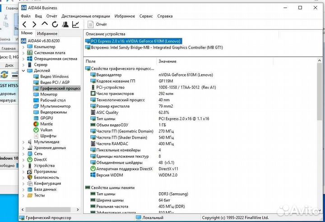
Task: Click the Частота RAMDAC row icon
Action: 93,144
